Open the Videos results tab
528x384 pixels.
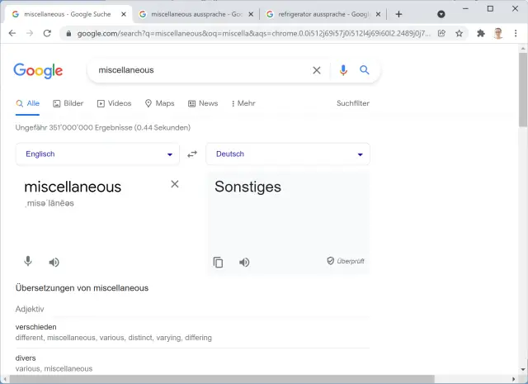pyautogui.click(x=114, y=103)
